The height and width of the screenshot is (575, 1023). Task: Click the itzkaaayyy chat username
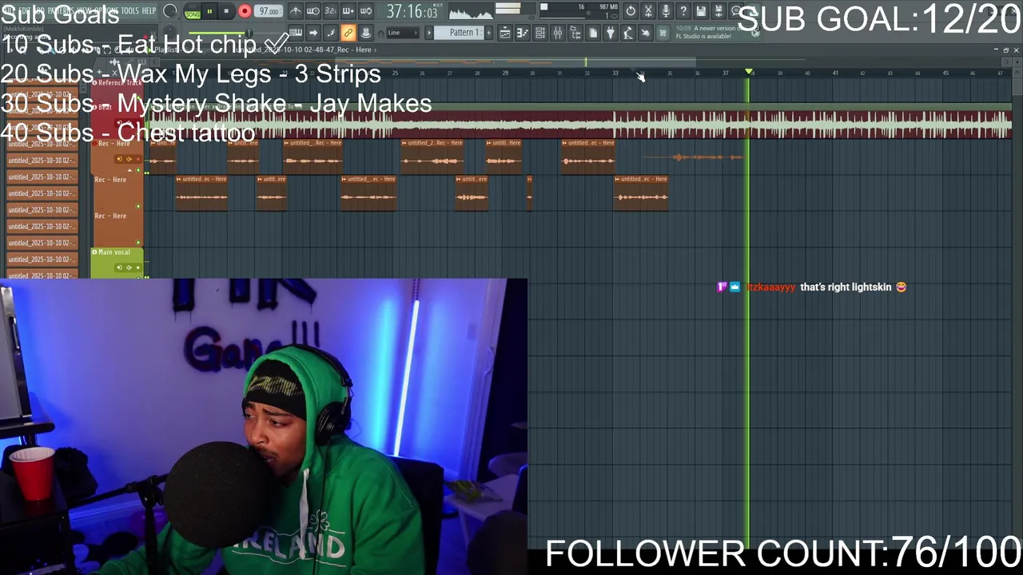coord(771,287)
